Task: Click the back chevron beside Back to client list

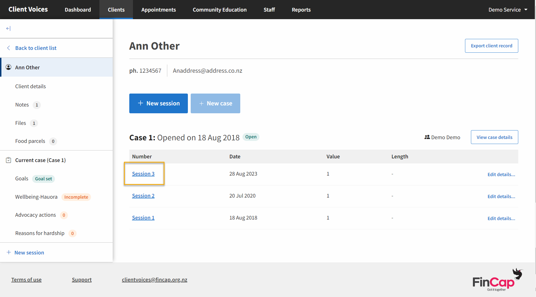Action: coord(8,48)
